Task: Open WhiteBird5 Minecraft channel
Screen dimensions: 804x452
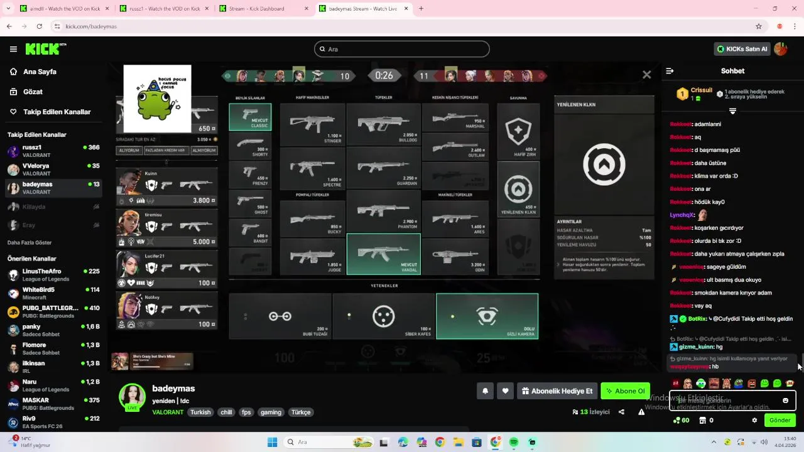Action: tap(54, 293)
